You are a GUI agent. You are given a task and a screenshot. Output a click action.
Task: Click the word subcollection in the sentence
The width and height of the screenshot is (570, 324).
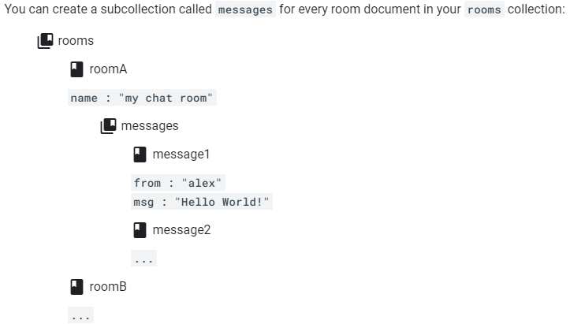point(156,9)
